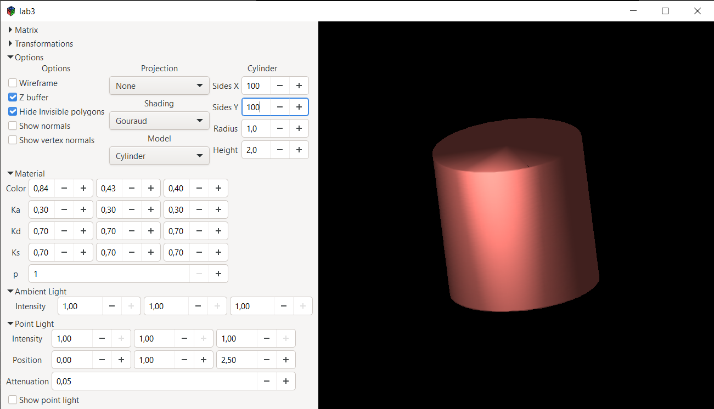Decrease Sides Y with minus button

[x=280, y=107]
